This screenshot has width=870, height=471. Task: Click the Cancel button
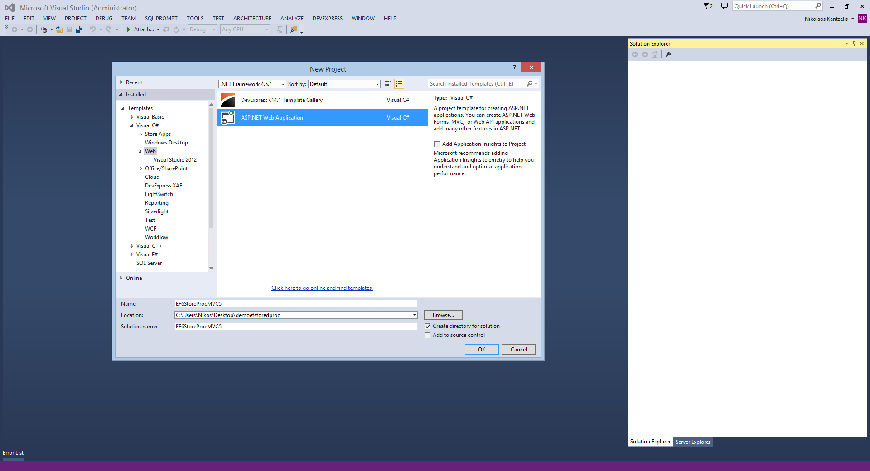(518, 350)
